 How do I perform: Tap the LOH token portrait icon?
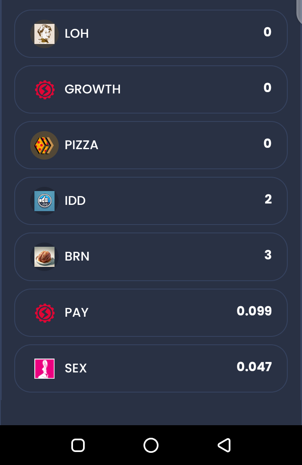point(44,34)
